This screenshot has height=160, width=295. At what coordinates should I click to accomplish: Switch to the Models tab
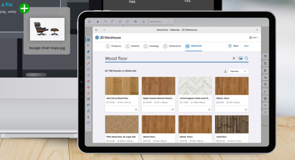[132, 46]
